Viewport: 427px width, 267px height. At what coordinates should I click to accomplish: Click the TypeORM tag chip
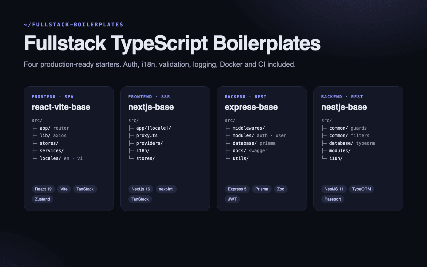(x=361, y=189)
